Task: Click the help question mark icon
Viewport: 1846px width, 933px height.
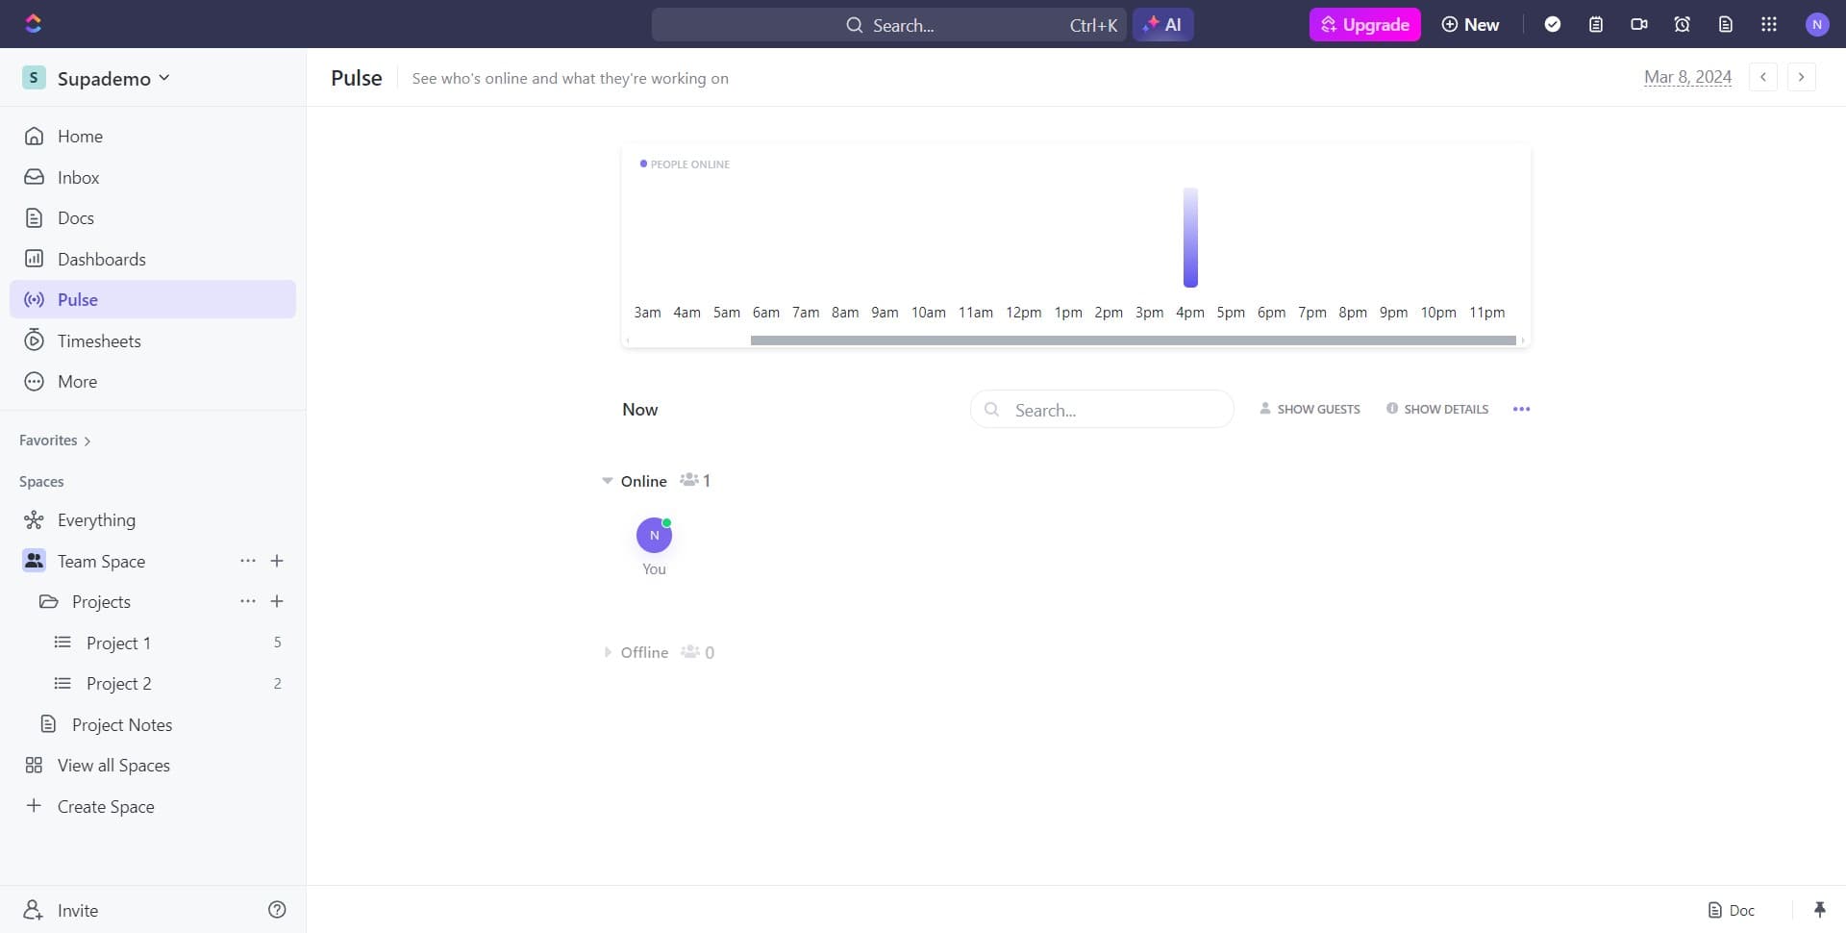Action: [277, 909]
